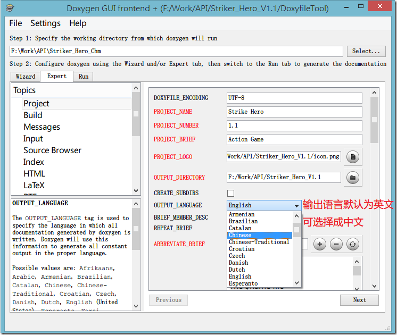Click the bold OUTPUT_LANGUAGE help title

40,203
